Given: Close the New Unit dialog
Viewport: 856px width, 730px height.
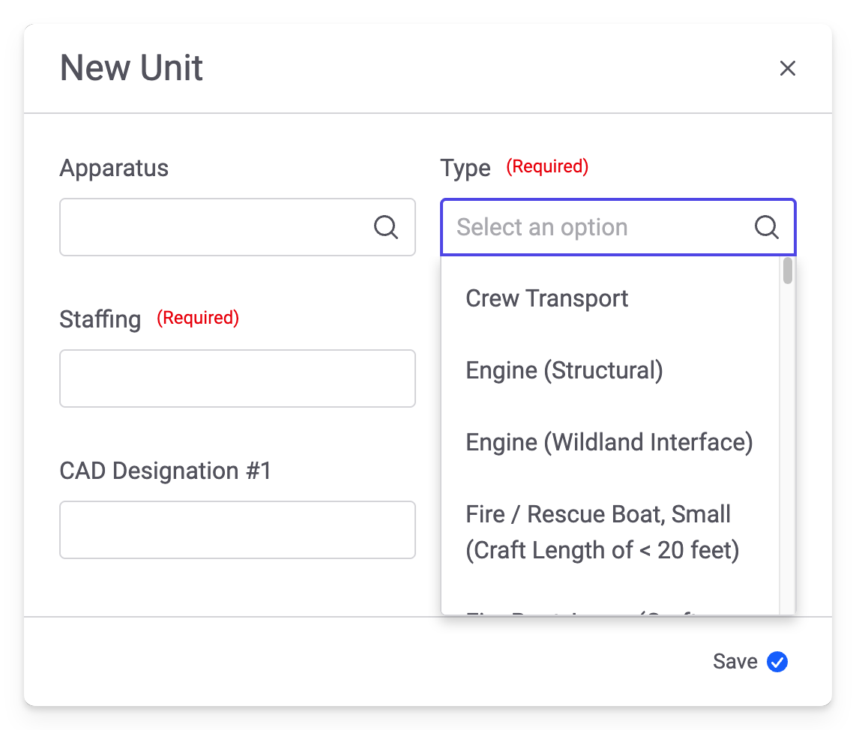Looking at the screenshot, I should tap(787, 69).
